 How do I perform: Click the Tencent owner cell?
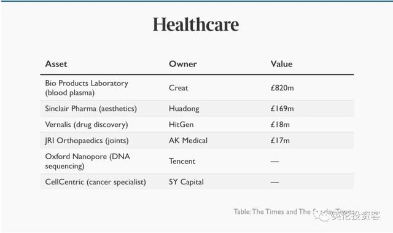click(182, 161)
